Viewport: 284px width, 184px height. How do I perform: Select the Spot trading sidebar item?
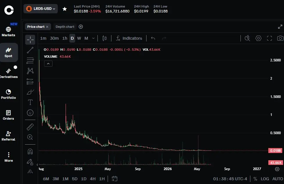[8, 52]
